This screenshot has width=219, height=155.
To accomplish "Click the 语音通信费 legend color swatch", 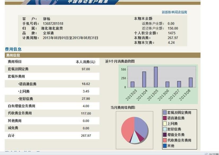I will pyautogui.click(x=165, y=118).
